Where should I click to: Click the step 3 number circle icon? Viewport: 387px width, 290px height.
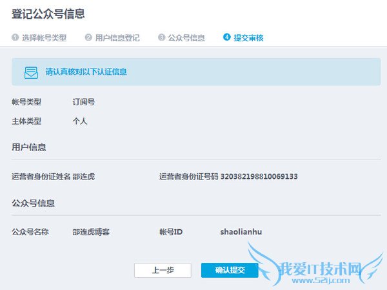click(161, 37)
